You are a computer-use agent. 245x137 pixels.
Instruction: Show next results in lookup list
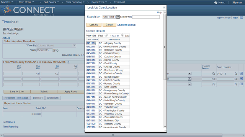point(122,35)
